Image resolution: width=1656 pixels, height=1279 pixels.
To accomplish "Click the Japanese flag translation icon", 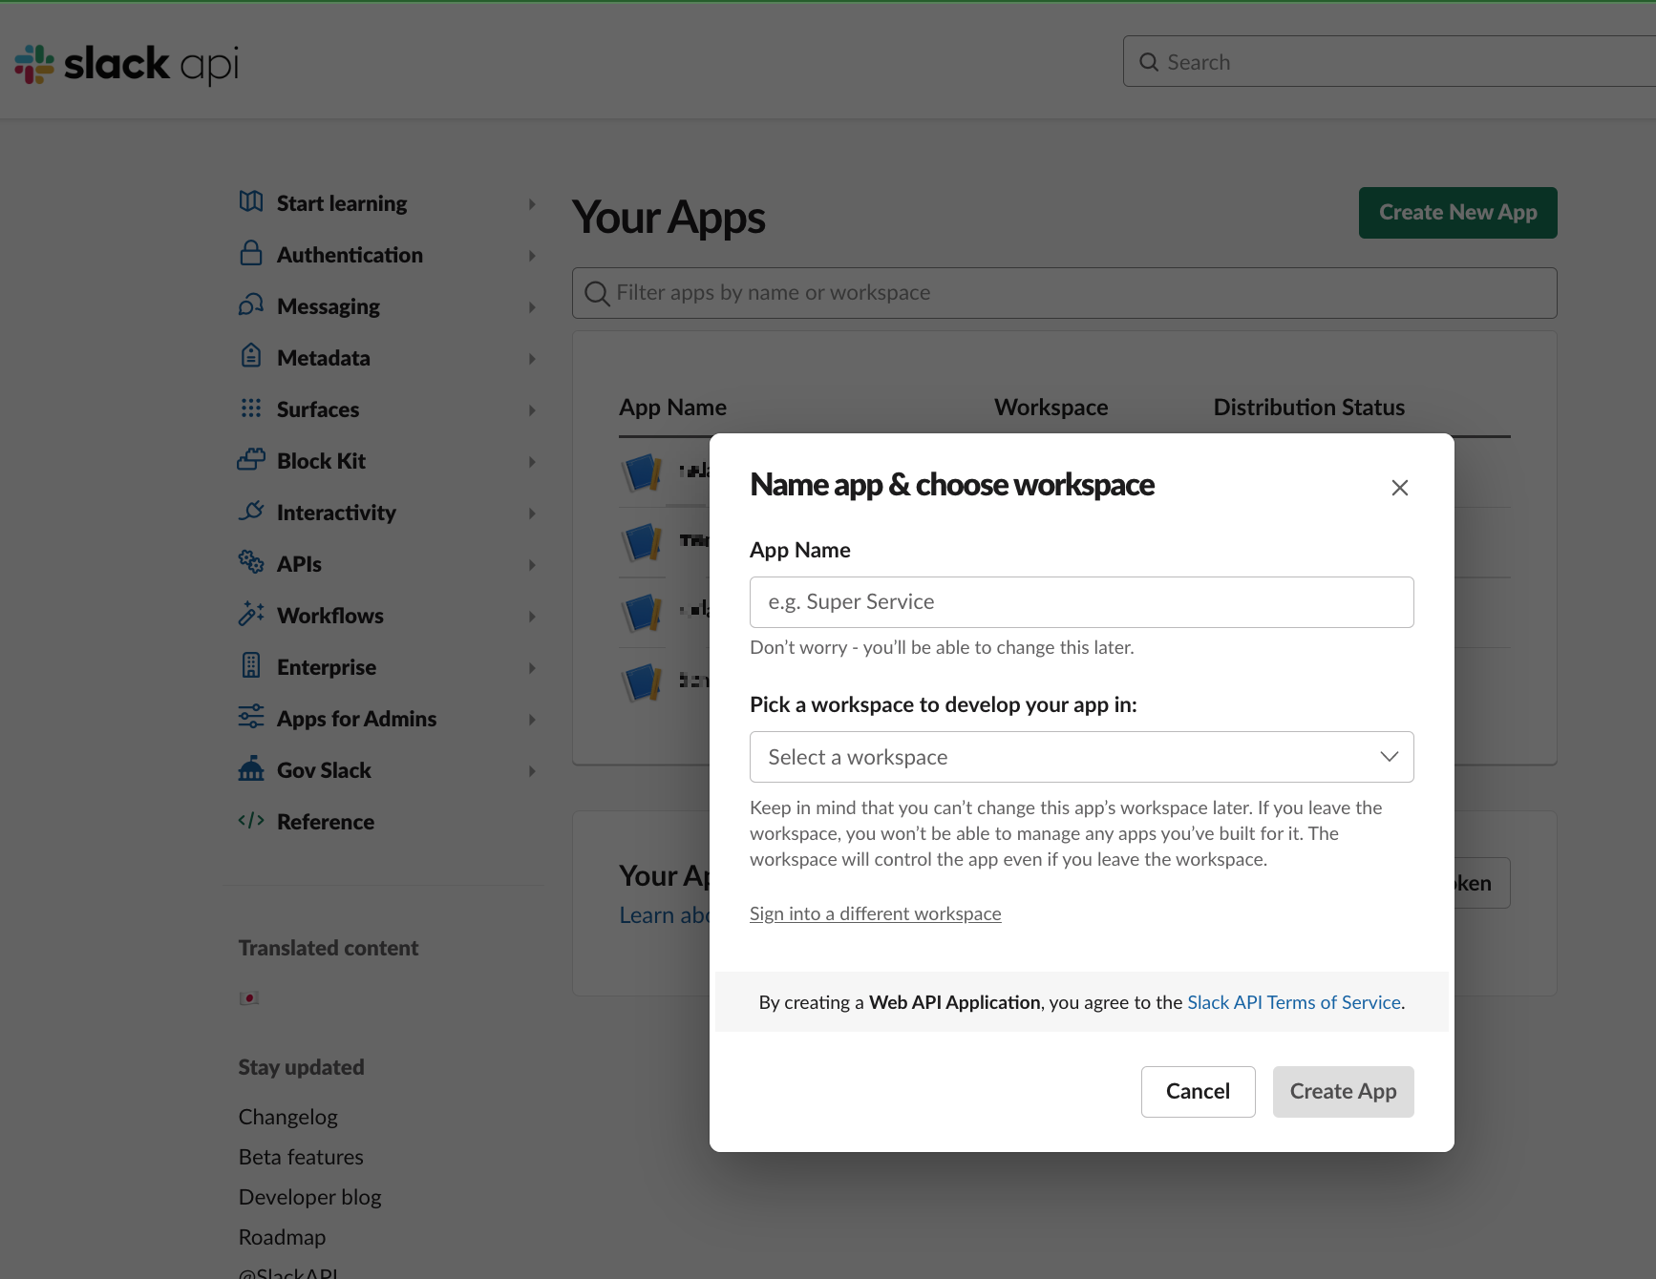I will pyautogui.click(x=249, y=998).
